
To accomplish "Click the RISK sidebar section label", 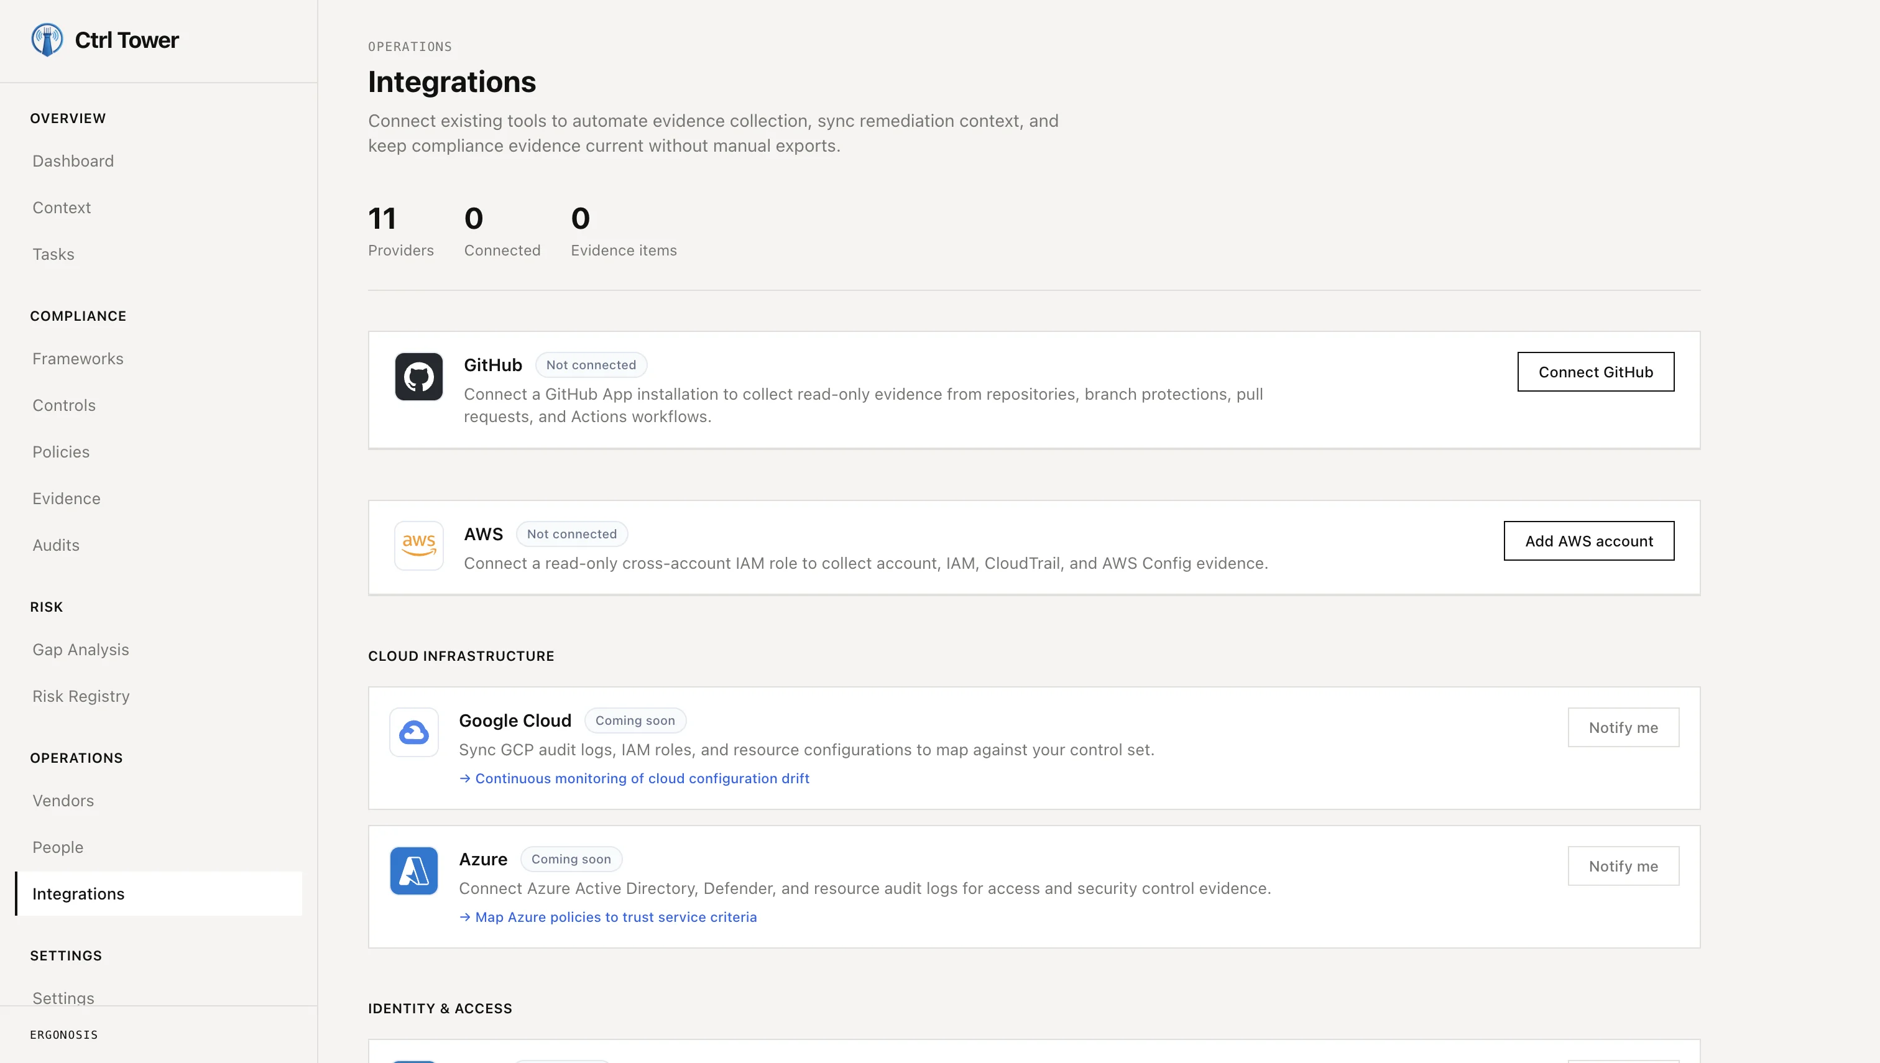I will click(x=47, y=607).
